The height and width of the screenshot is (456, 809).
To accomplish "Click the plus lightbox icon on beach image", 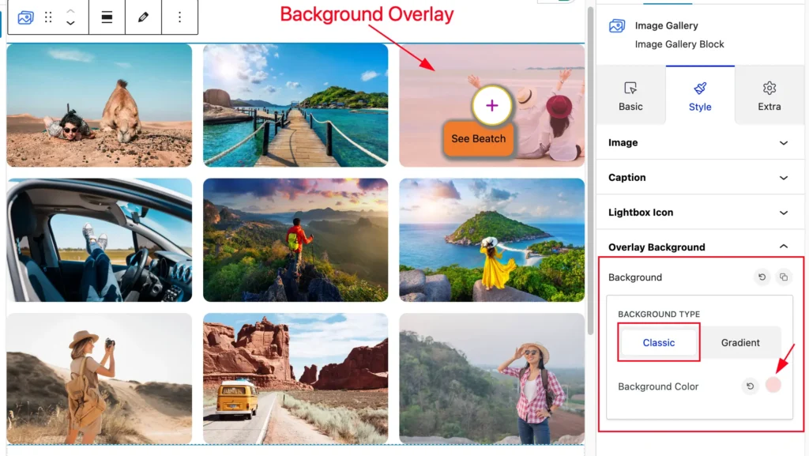I will click(x=491, y=106).
